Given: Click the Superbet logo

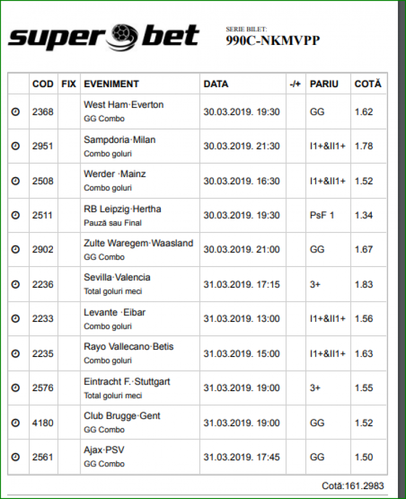Looking at the screenshot, I should [x=103, y=36].
